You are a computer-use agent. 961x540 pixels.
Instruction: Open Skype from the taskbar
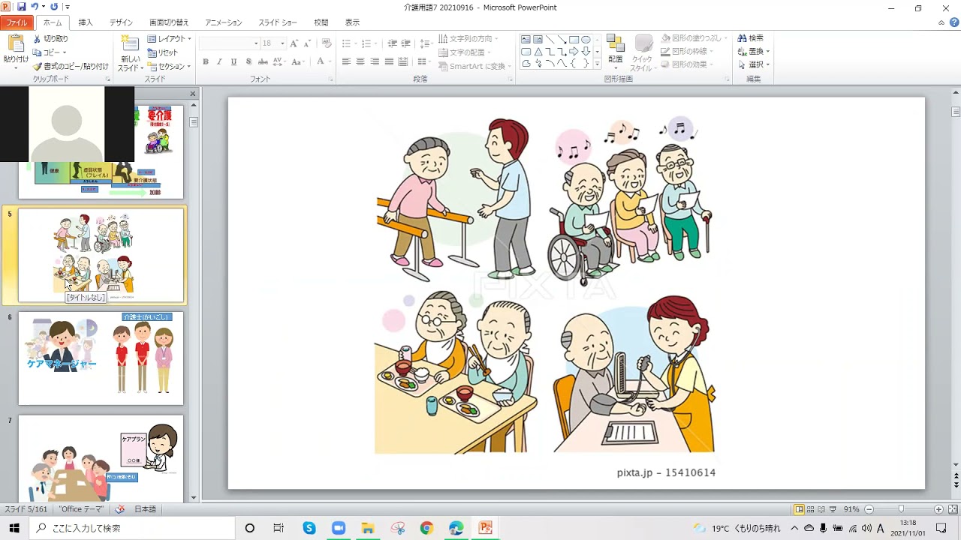pos(309,528)
